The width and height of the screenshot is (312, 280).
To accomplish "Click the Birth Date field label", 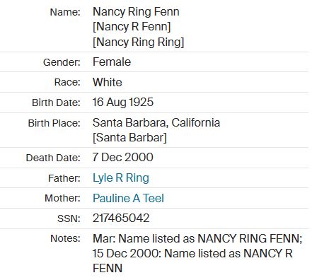I will (x=56, y=103).
